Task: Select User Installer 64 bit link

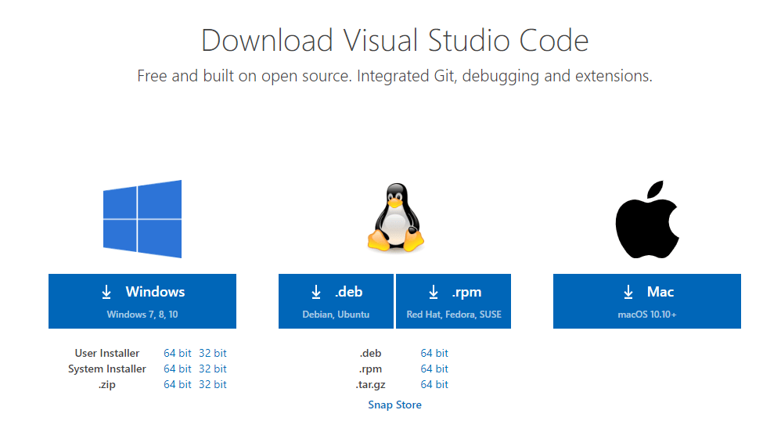Action: point(178,353)
